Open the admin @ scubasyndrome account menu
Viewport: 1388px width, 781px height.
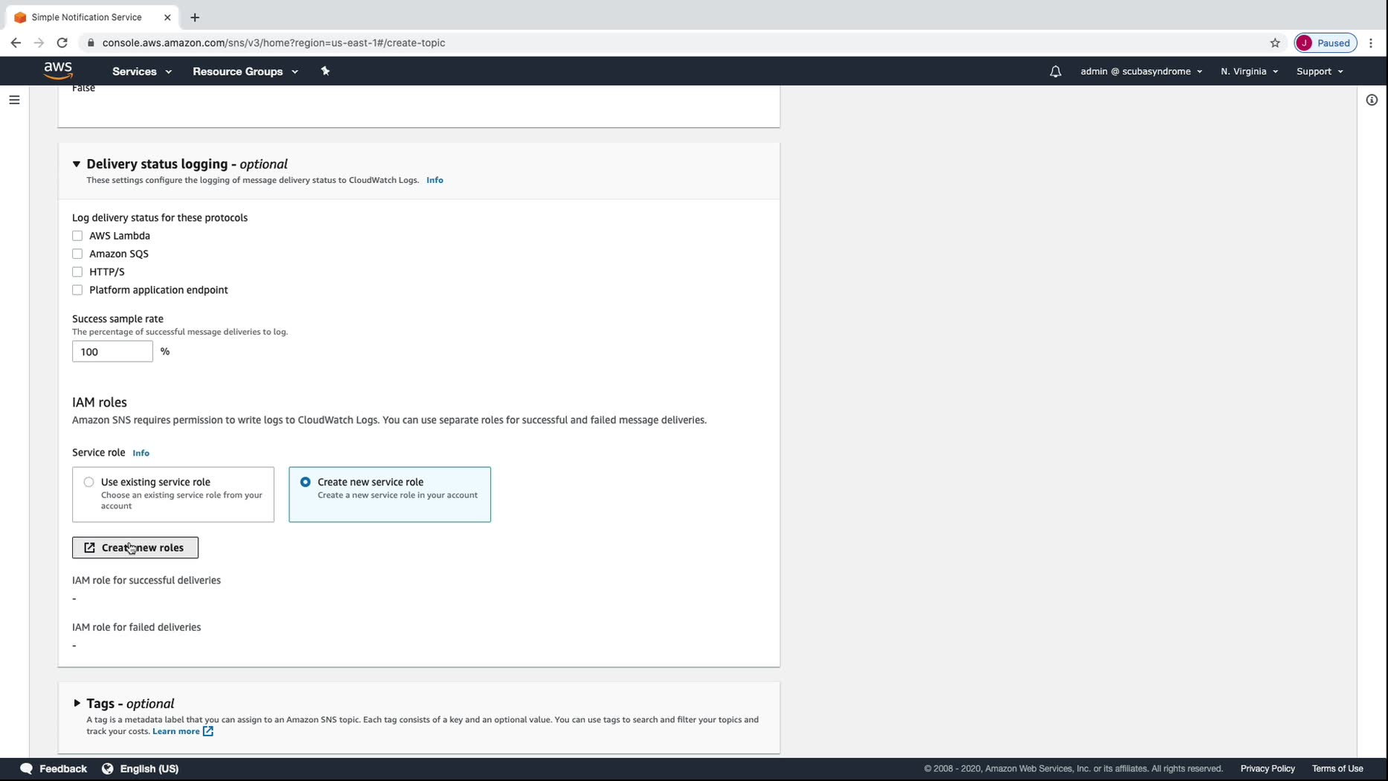click(1141, 71)
